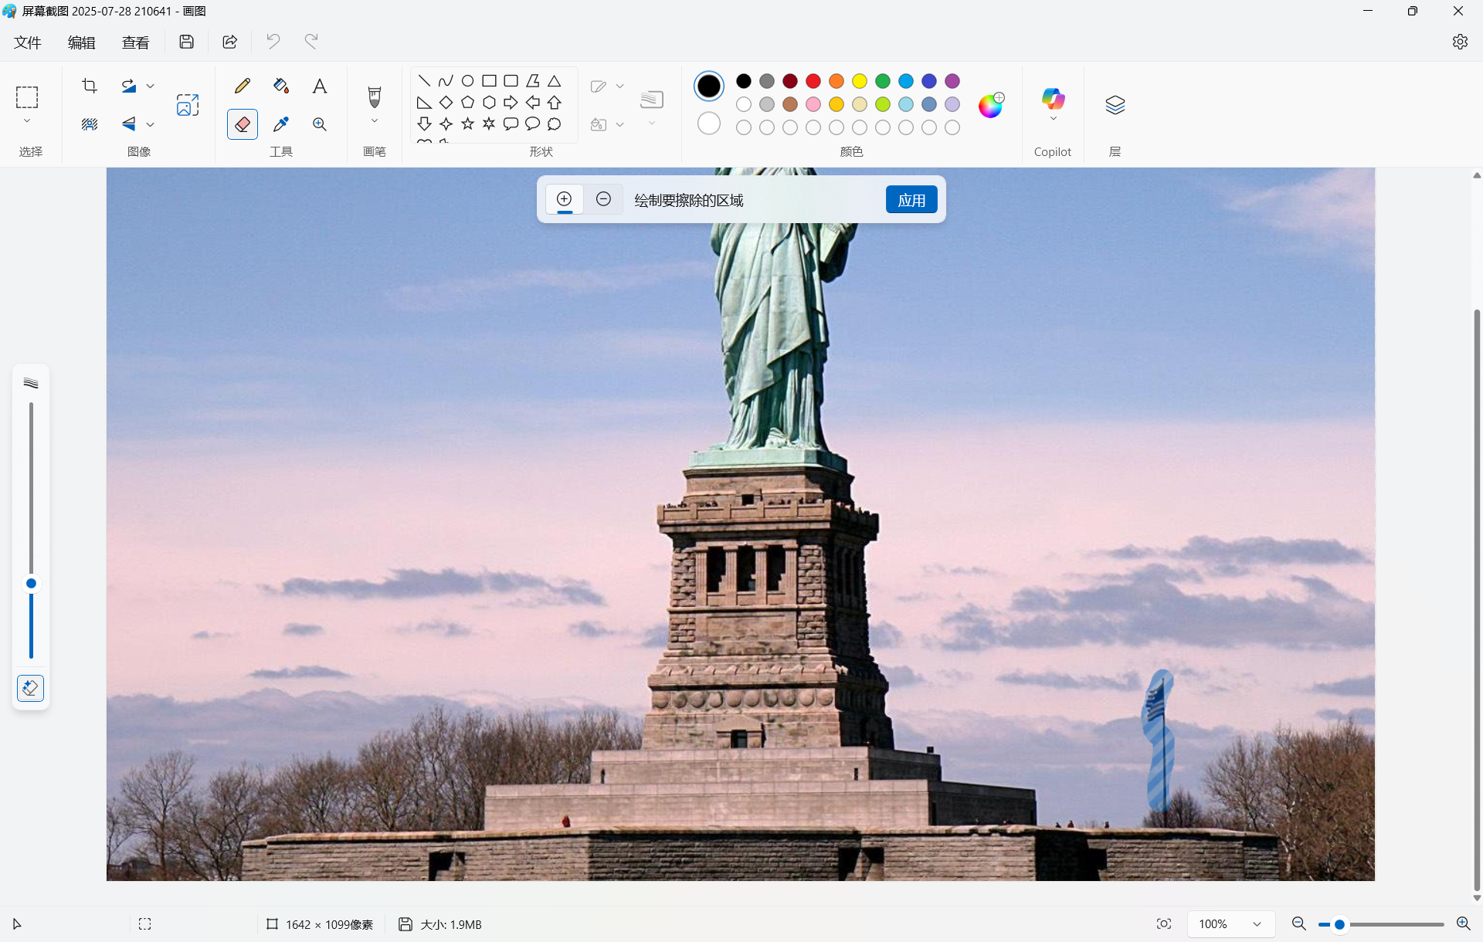The width and height of the screenshot is (1483, 942).
Task: Pick the purple color swatch
Action: coord(952,81)
